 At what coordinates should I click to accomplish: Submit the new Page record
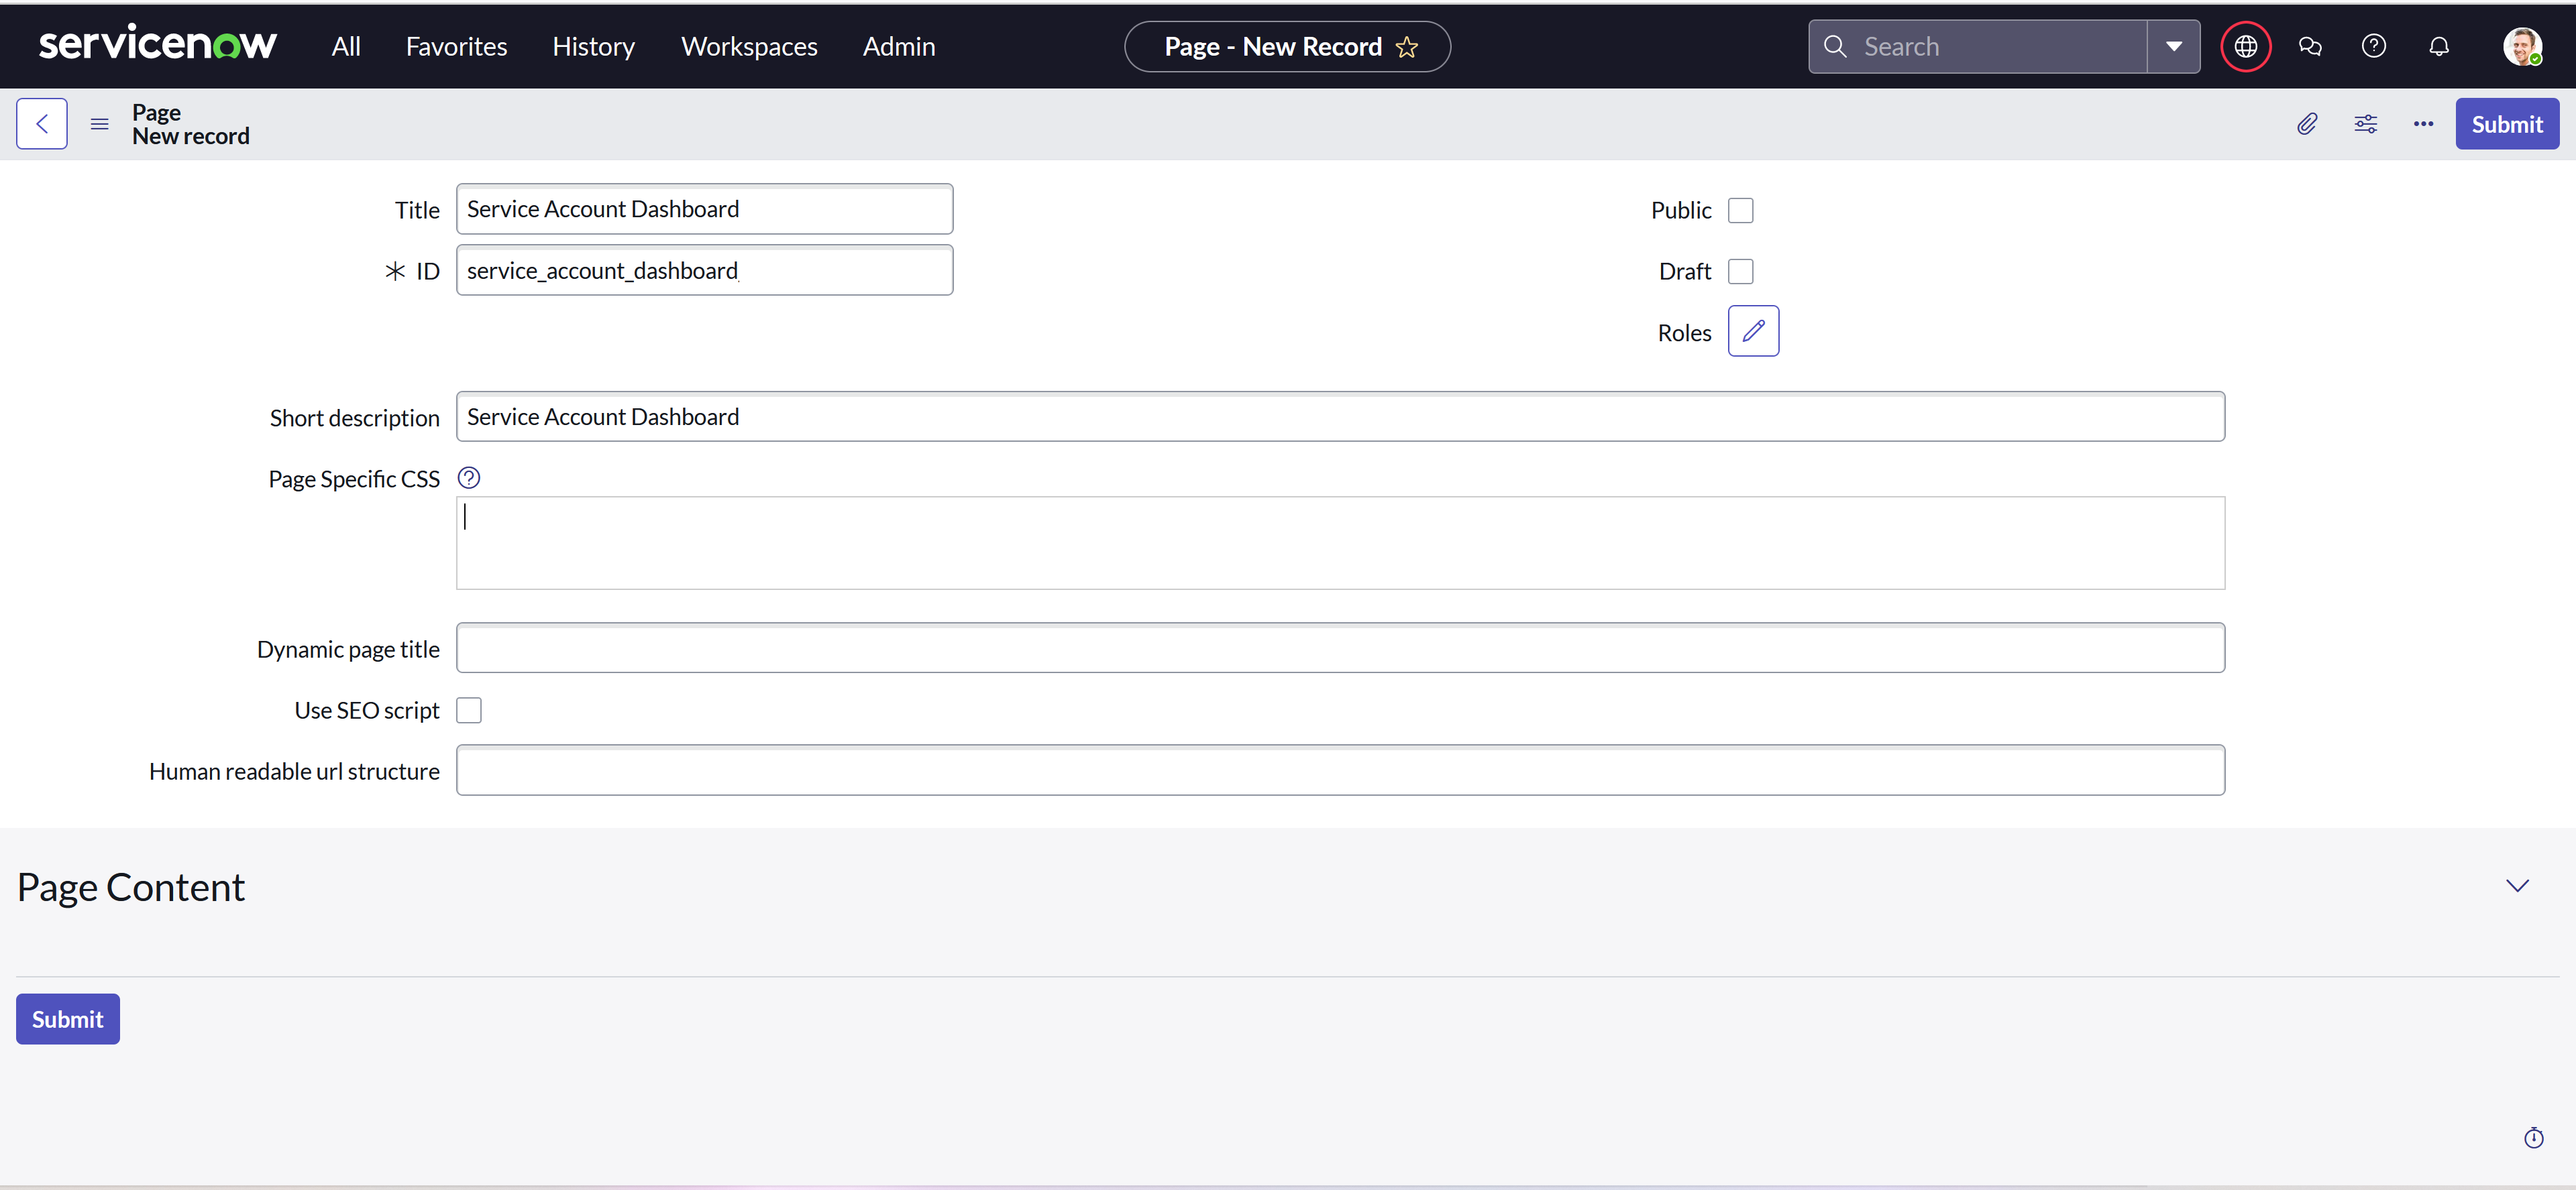point(2507,123)
